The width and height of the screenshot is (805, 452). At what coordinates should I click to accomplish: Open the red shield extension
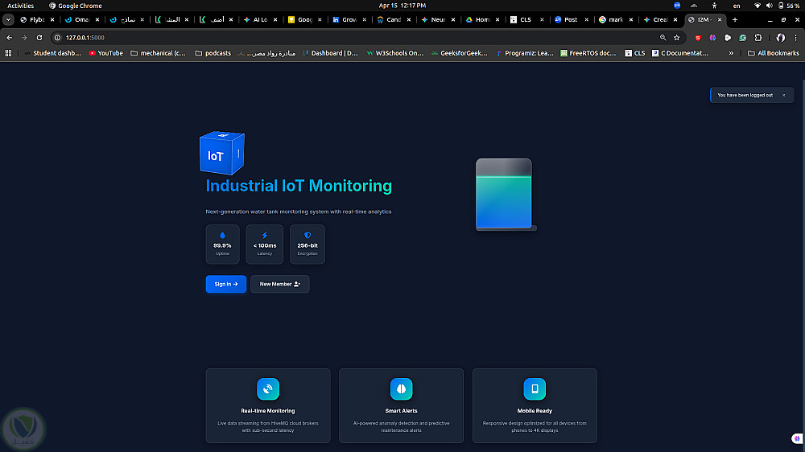click(x=698, y=38)
